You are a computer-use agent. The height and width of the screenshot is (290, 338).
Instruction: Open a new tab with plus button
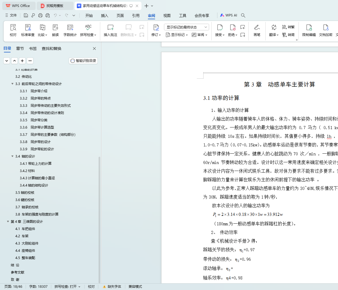[x=146, y=6]
